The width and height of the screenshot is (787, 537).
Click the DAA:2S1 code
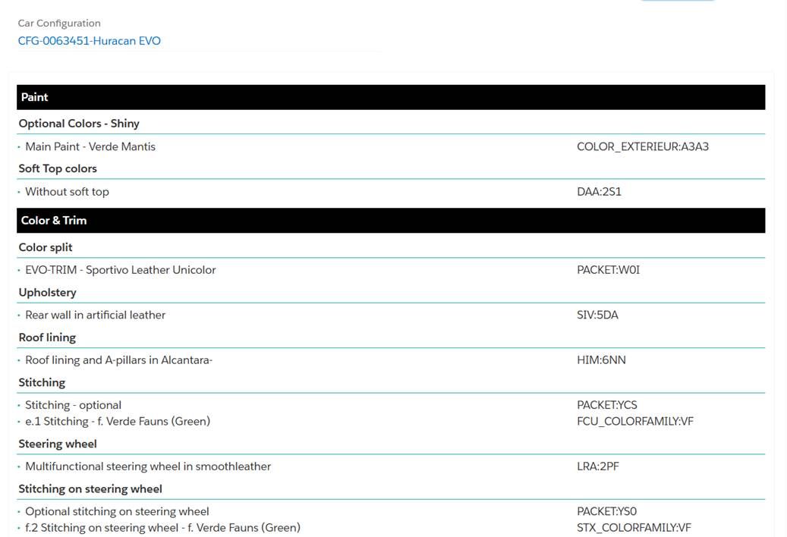click(x=599, y=192)
